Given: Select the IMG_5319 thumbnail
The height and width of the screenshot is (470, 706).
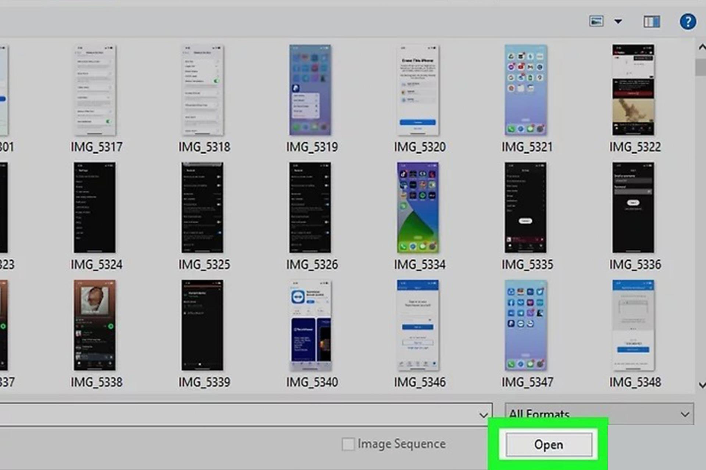Looking at the screenshot, I should pyautogui.click(x=310, y=90).
